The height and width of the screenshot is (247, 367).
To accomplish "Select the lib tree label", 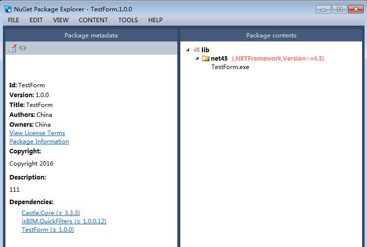I will point(205,50).
